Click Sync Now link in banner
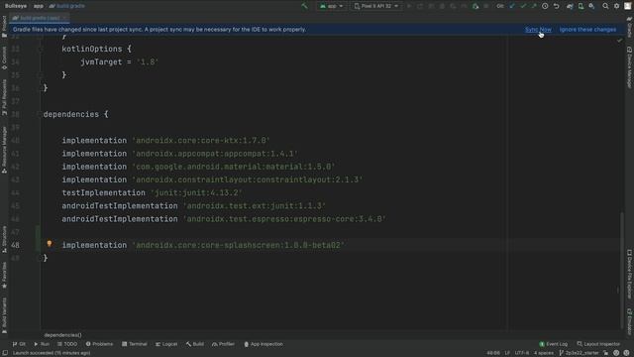The width and height of the screenshot is (634, 357). tap(538, 30)
